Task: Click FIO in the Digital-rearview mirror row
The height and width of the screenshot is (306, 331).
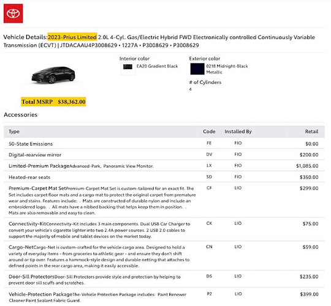Action: [238, 154]
